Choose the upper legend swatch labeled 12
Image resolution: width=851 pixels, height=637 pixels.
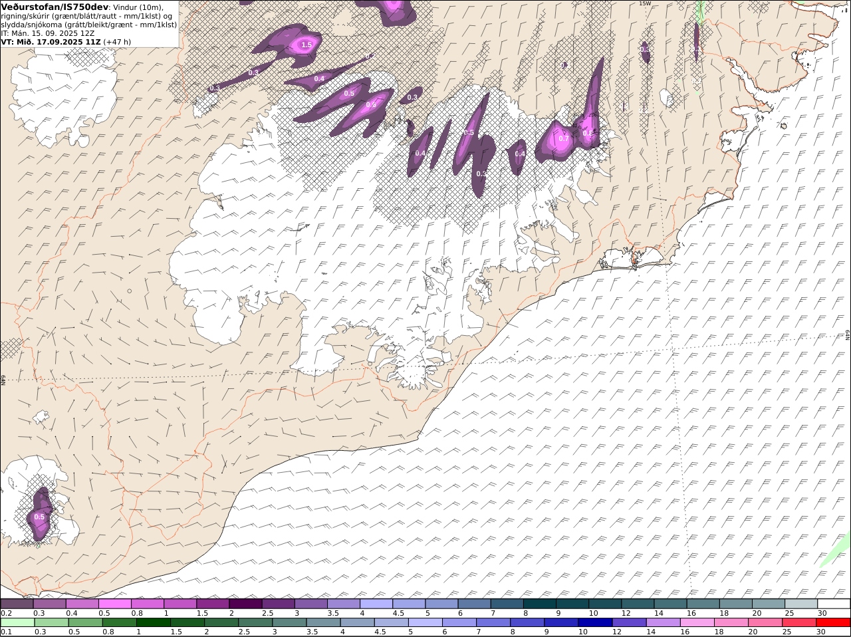pos(638,604)
